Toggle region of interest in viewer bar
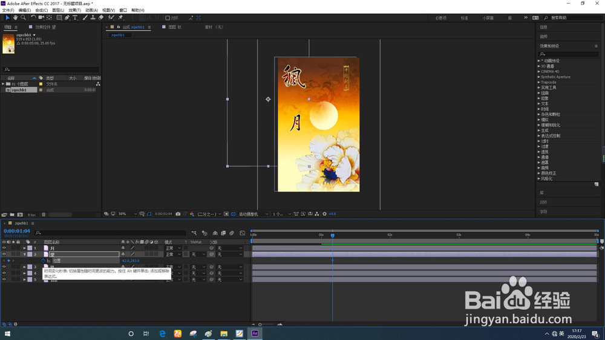The height and width of the screenshot is (340, 605). tap(226, 214)
